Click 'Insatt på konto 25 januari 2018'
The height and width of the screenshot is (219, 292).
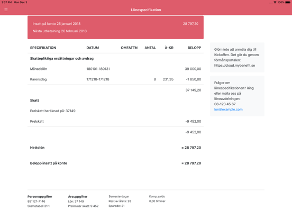coord(57,24)
